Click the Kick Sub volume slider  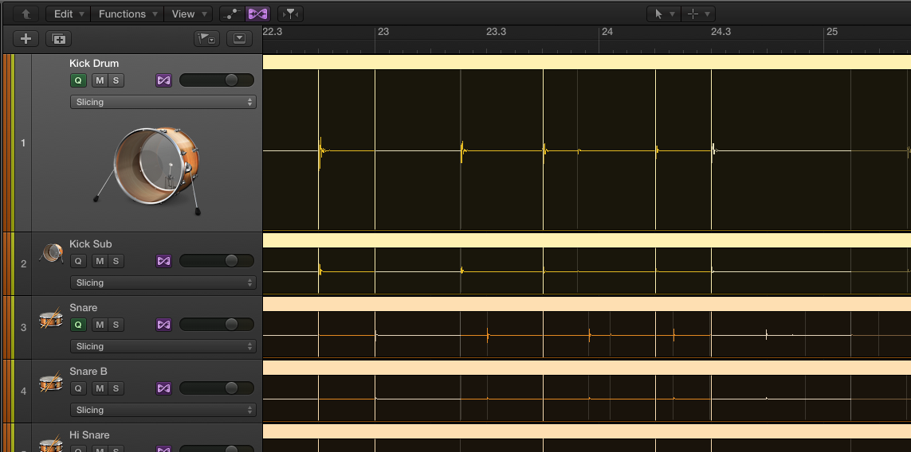point(216,261)
